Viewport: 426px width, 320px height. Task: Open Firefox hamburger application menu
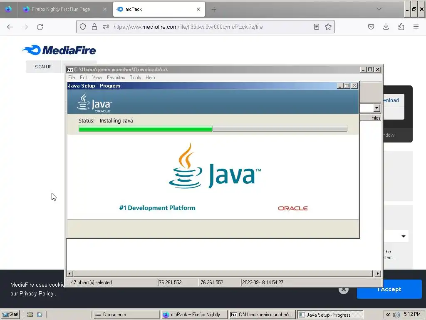pos(416,27)
